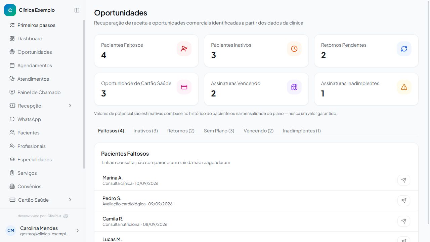The height and width of the screenshot is (242, 430).
Task: Click the CM user avatar
Action: point(11,231)
